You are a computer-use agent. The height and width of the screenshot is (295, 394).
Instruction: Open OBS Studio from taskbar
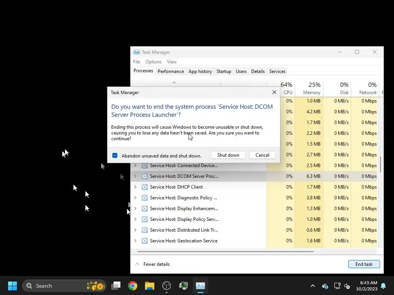point(166,286)
